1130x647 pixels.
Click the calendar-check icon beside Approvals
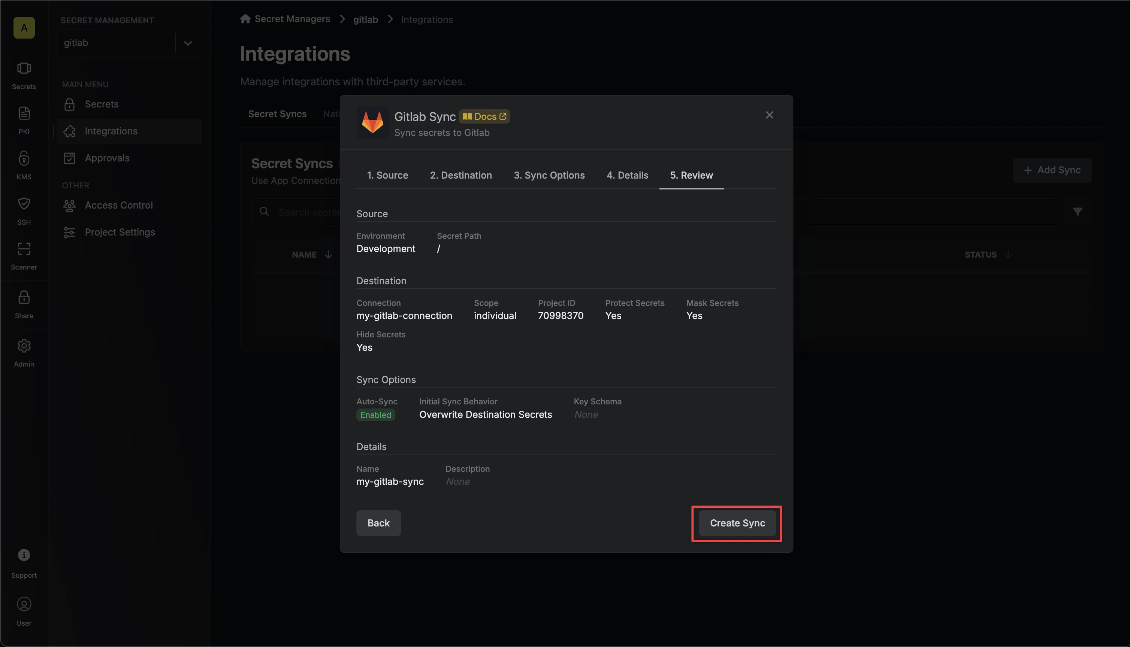coord(69,158)
